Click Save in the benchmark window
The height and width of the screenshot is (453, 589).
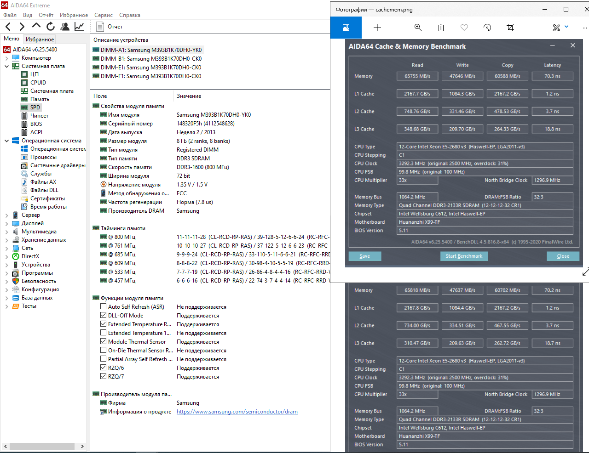(x=365, y=256)
